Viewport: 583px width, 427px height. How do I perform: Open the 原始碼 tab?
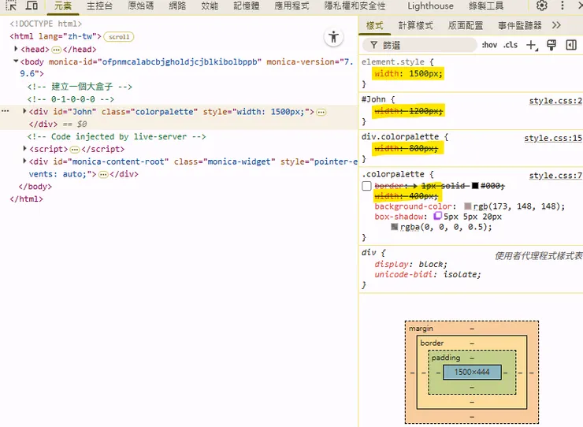[140, 6]
